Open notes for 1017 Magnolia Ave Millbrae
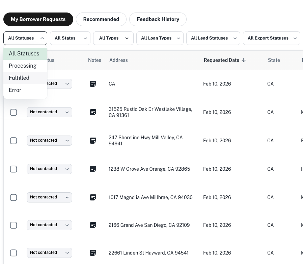Screen dimensions: 303x264 coord(93,197)
